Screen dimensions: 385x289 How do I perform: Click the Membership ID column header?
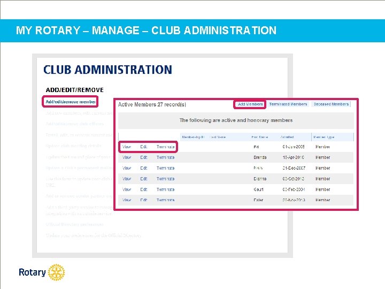[x=193, y=137]
